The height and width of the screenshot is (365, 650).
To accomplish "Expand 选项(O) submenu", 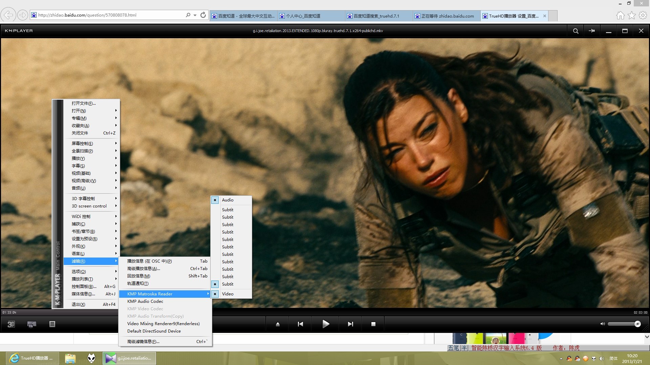I will click(91, 272).
